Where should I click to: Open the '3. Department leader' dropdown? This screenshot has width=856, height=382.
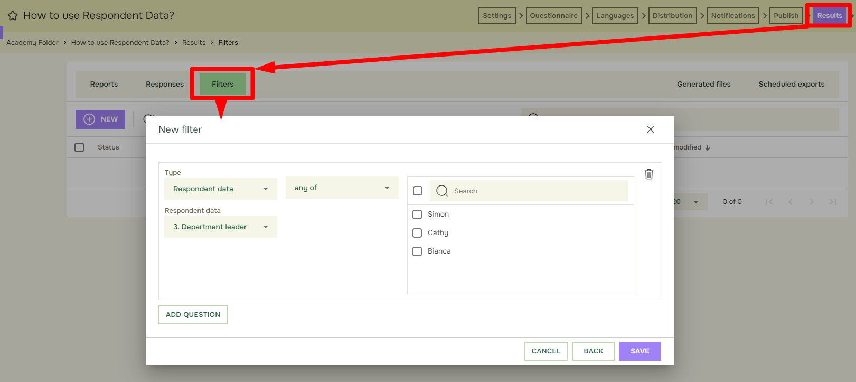point(221,227)
